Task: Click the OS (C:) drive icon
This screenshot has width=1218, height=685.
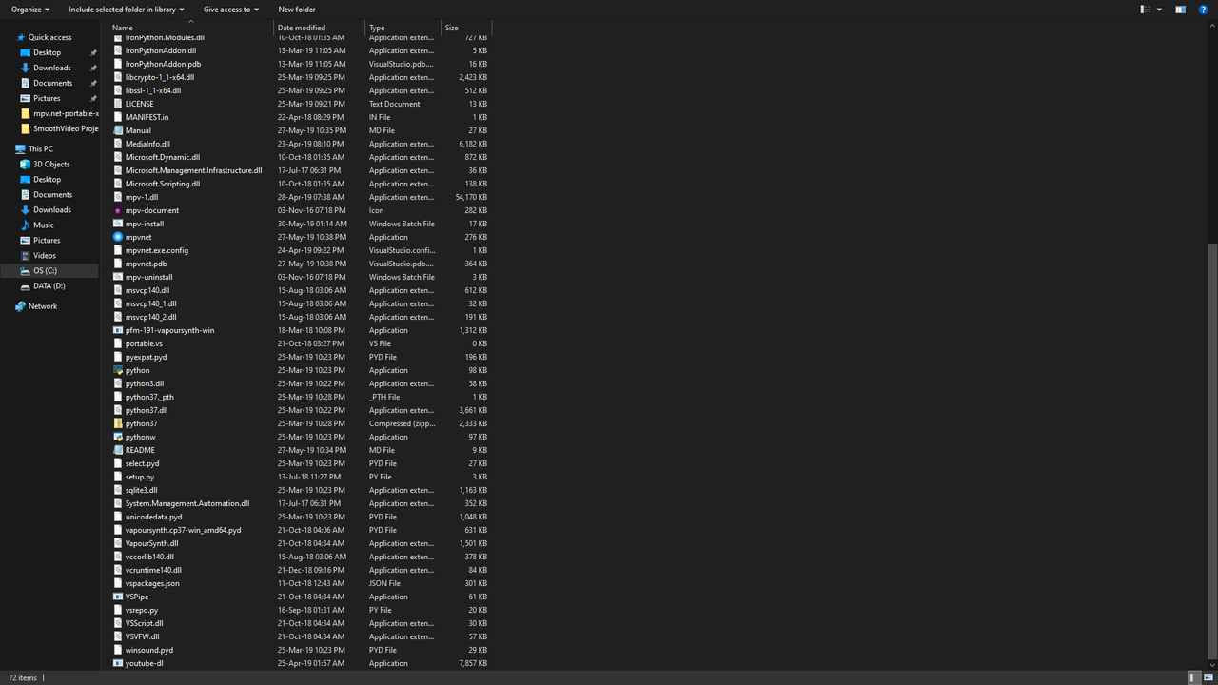Action: [26, 270]
